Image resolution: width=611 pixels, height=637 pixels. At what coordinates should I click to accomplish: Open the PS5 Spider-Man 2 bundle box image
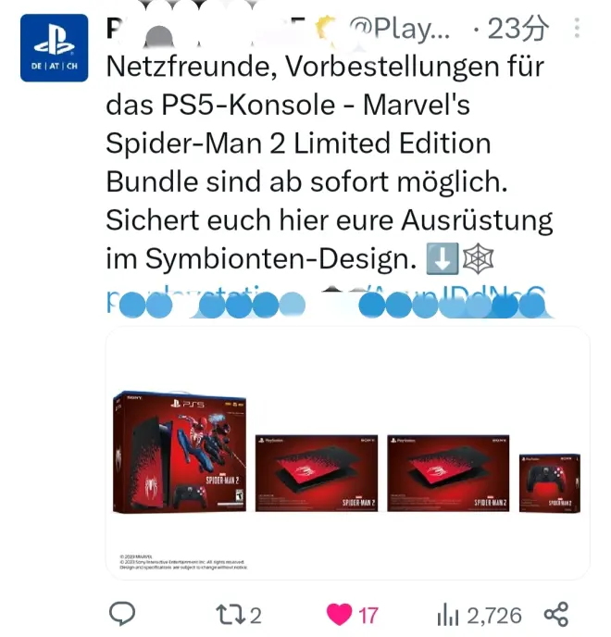(180, 452)
